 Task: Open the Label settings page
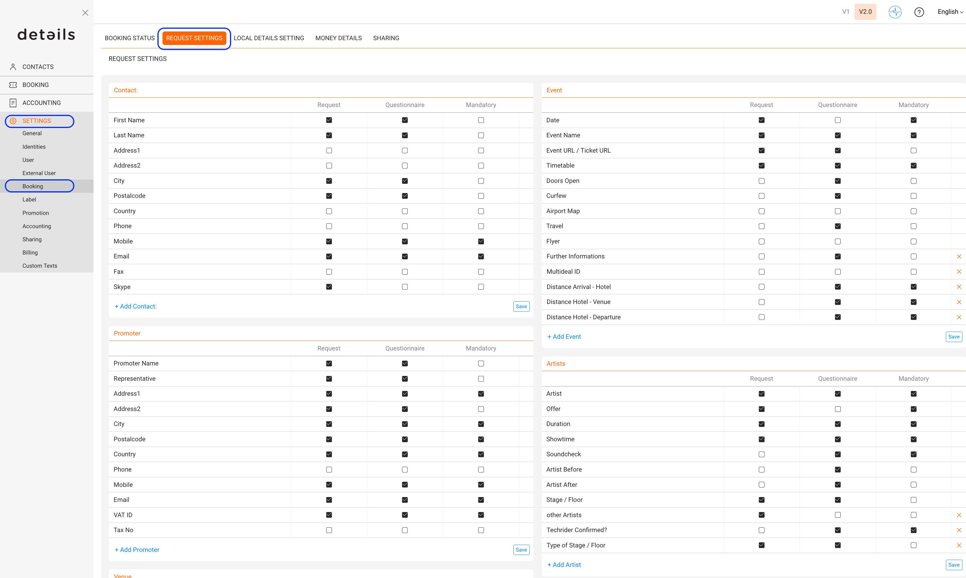[29, 200]
